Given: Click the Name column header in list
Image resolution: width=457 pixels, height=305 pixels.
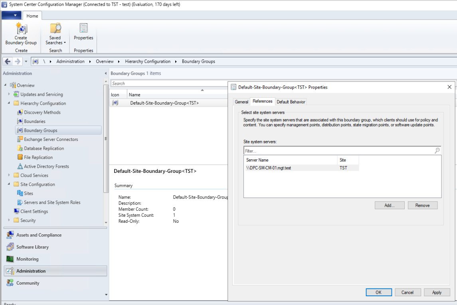Looking at the screenshot, I should click(x=177, y=95).
